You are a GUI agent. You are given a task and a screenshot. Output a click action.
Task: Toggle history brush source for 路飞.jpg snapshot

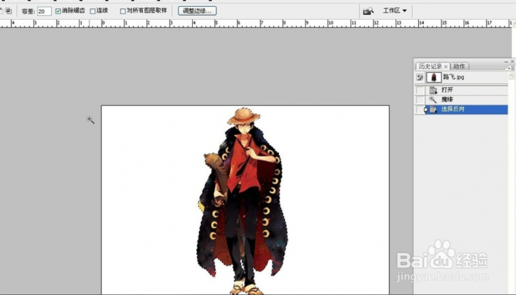[420, 77]
